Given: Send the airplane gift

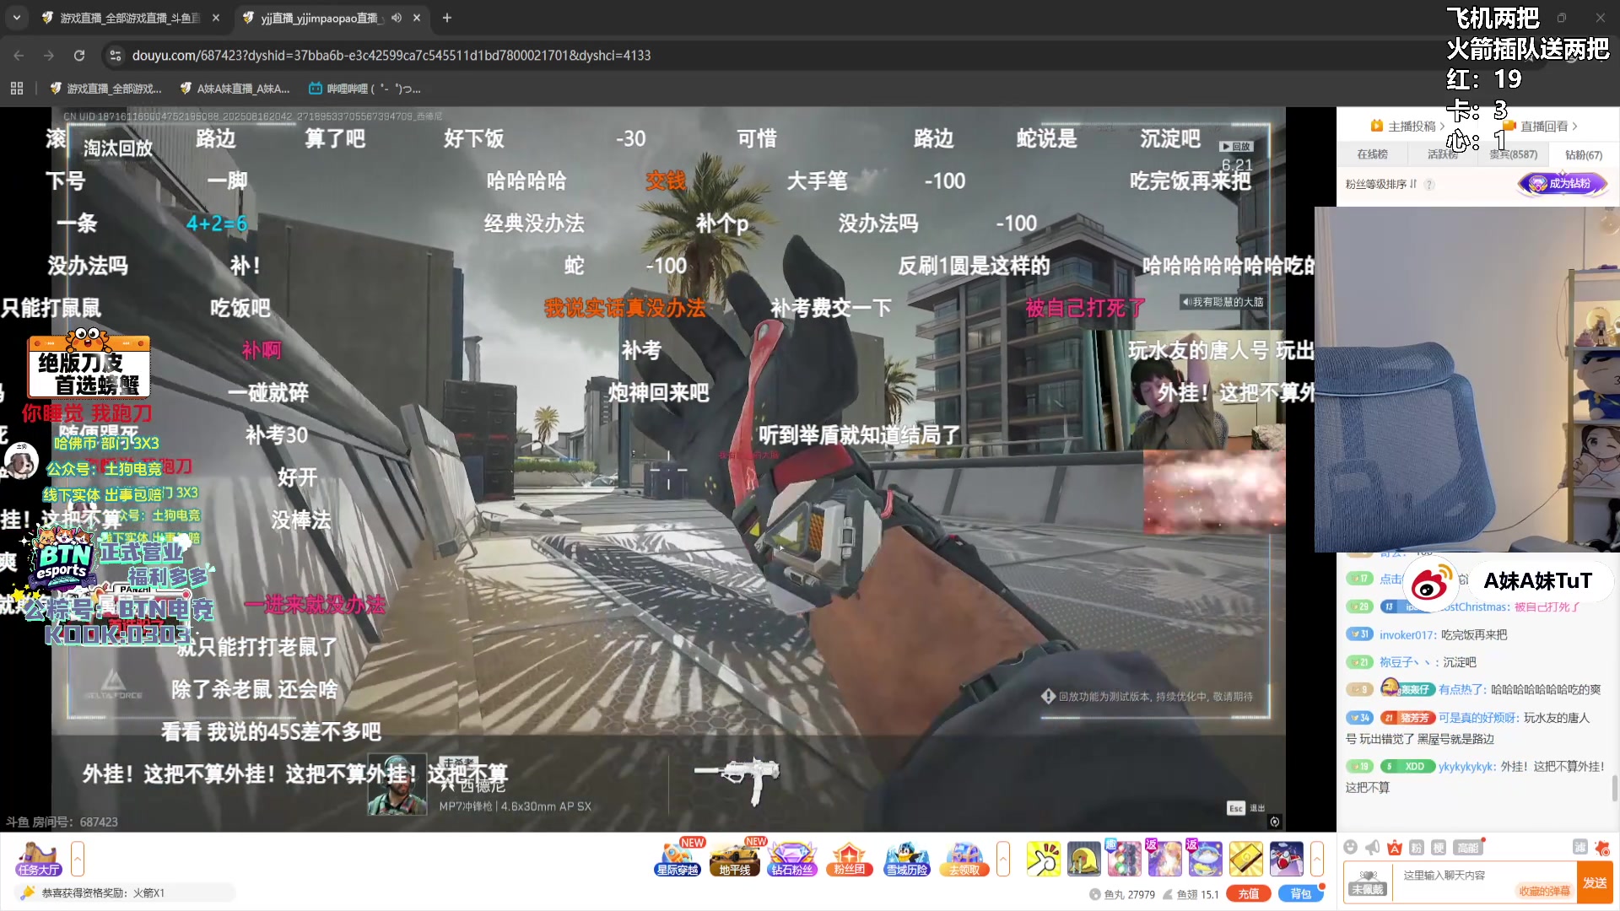Looking at the screenshot, I should [x=1286, y=859].
